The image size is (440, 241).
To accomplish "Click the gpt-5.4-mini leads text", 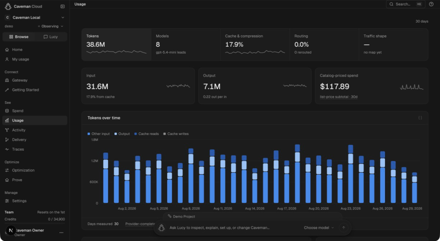I will [171, 52].
